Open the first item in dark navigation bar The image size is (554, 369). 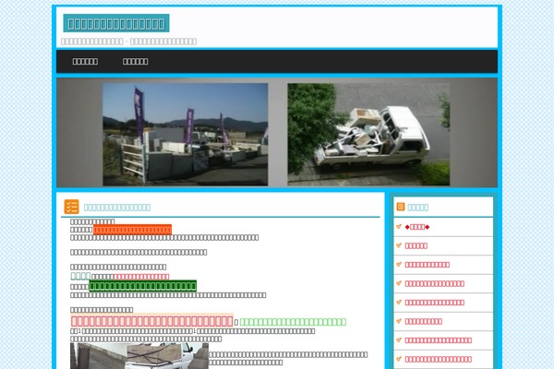point(85,61)
